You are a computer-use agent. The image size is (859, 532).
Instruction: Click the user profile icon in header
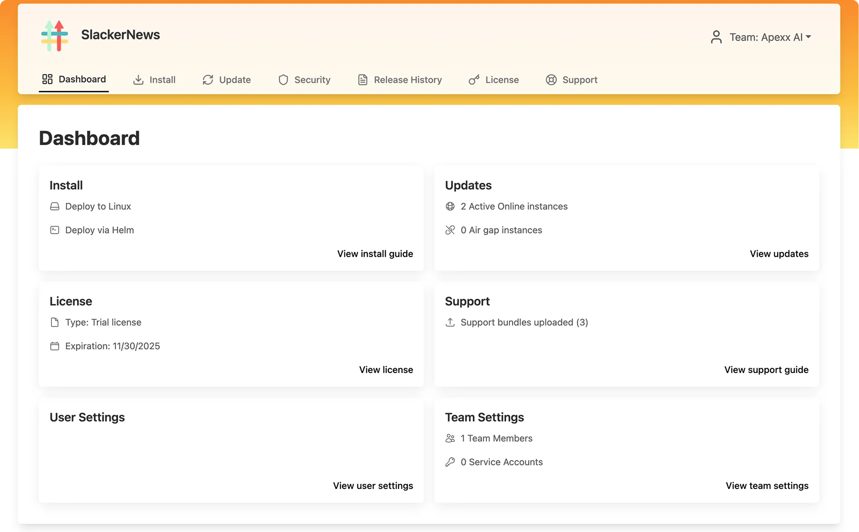716,37
